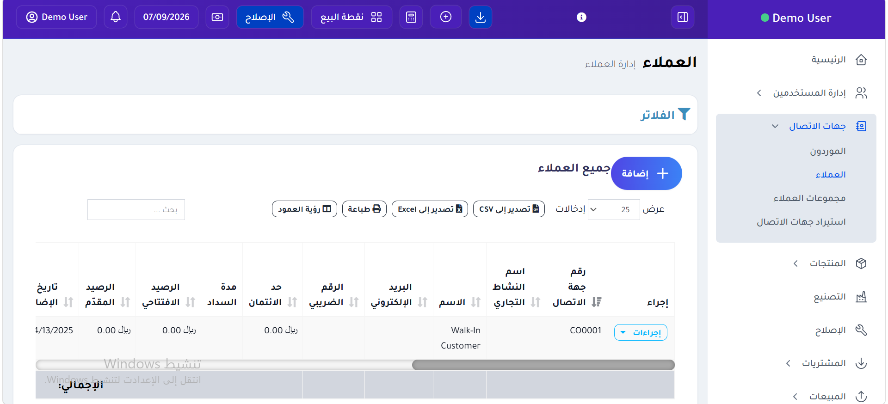The height and width of the screenshot is (404, 888).
Task: Open the إجراءات dropdown for CO0001
Action: pos(641,332)
